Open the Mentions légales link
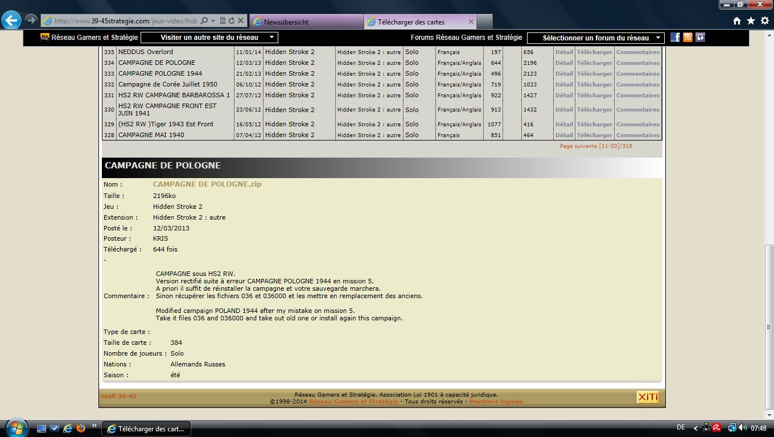The image size is (774, 437). [x=496, y=402]
